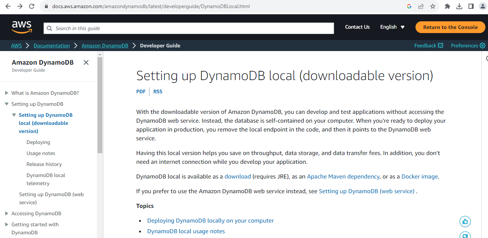488x238 pixels.
Task: Collapse the 'Setting up DynamoDB' section
Action: [x=7, y=104]
